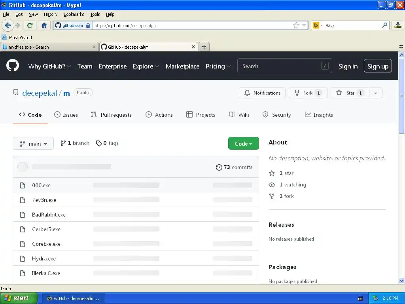This screenshot has height=304, width=405.
Task: Click the page scrollbar down arrow
Action: [x=401, y=281]
